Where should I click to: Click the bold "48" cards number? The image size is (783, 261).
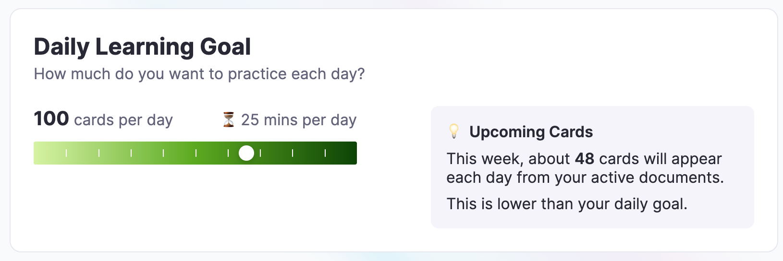[x=585, y=159]
